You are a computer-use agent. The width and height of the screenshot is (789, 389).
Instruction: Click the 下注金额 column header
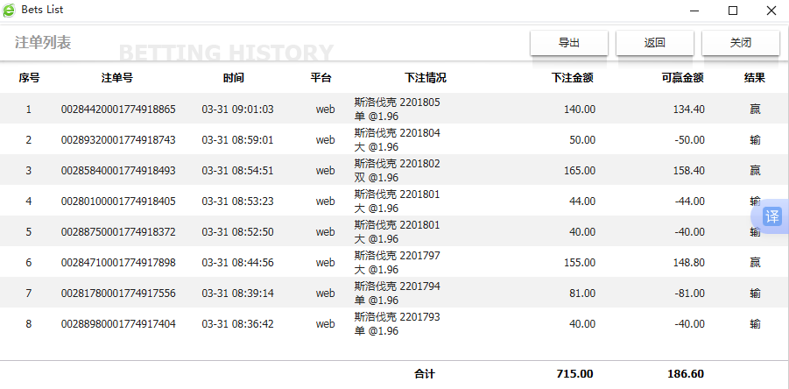(x=573, y=78)
